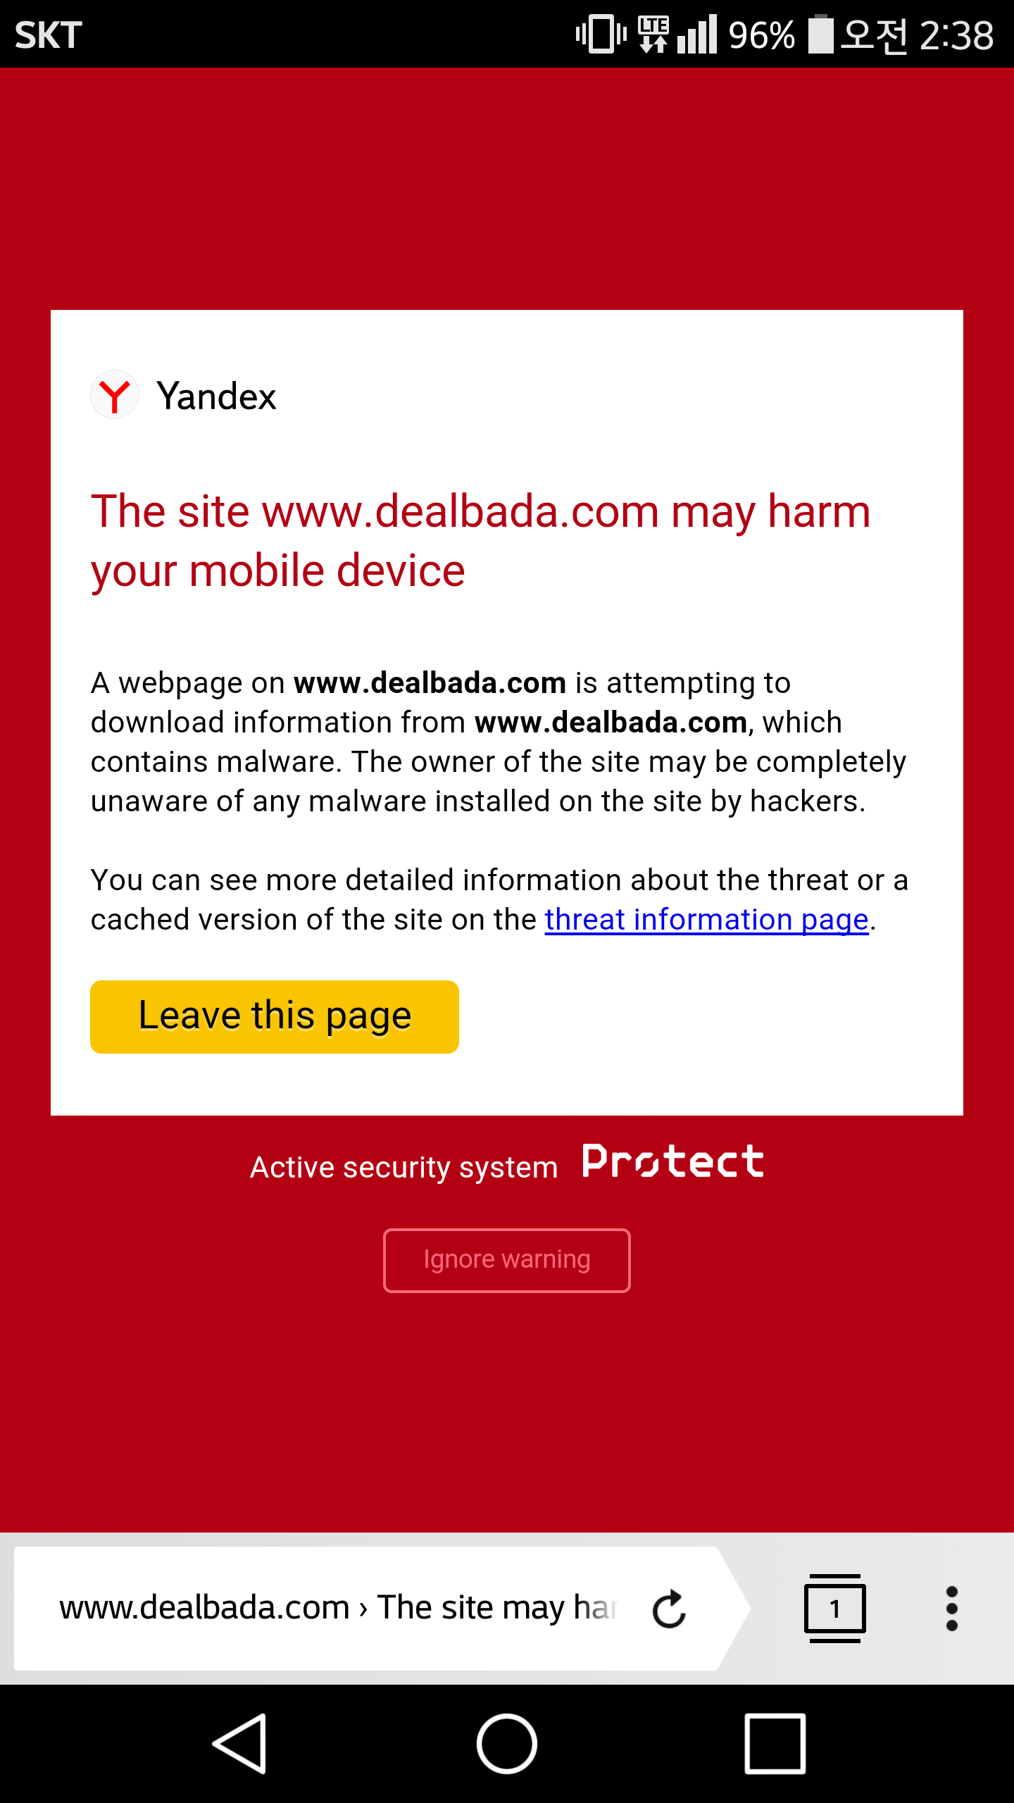This screenshot has height=1803, width=1014.
Task: Tap the address bar showing www.dealbada.com
Action: click(338, 1609)
